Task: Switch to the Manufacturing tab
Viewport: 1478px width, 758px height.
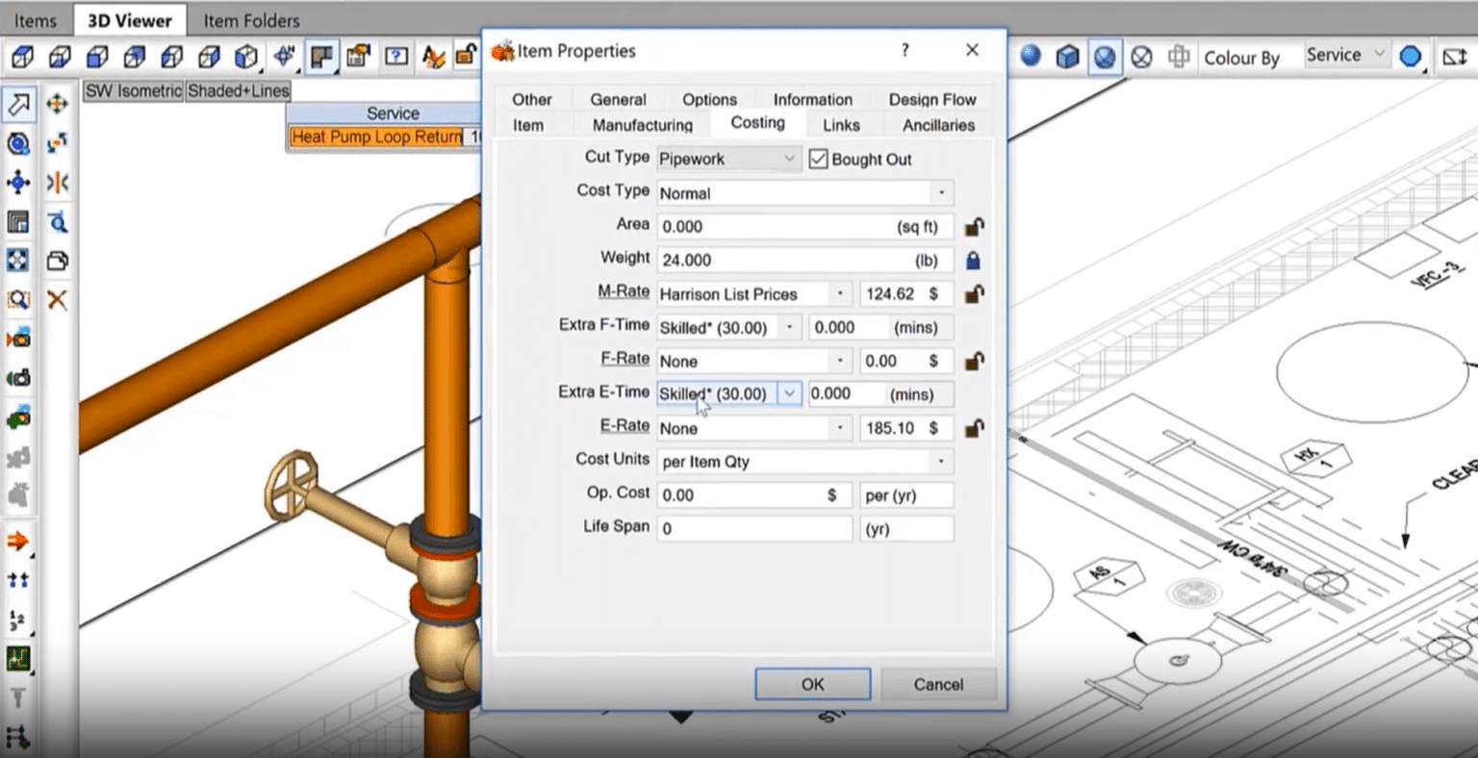Action: pyautogui.click(x=642, y=125)
